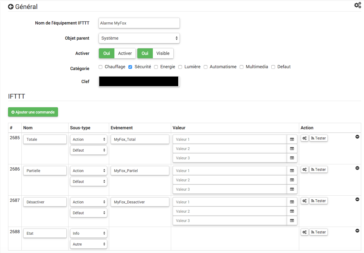Click the Totale name field
Screen dimensions: 364x253
point(45,139)
